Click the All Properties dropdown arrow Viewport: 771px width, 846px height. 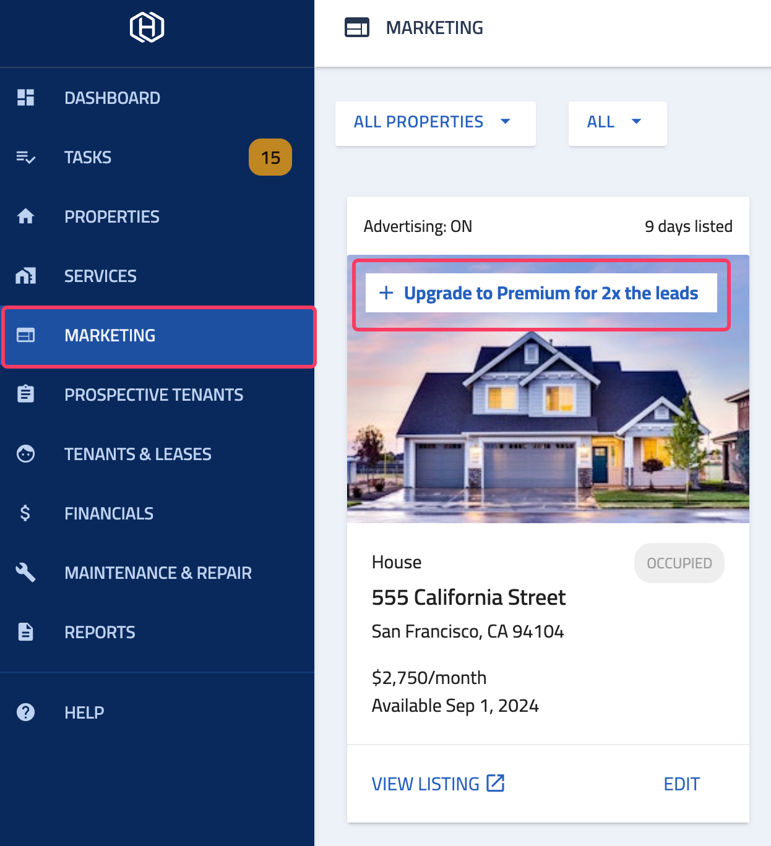click(506, 121)
